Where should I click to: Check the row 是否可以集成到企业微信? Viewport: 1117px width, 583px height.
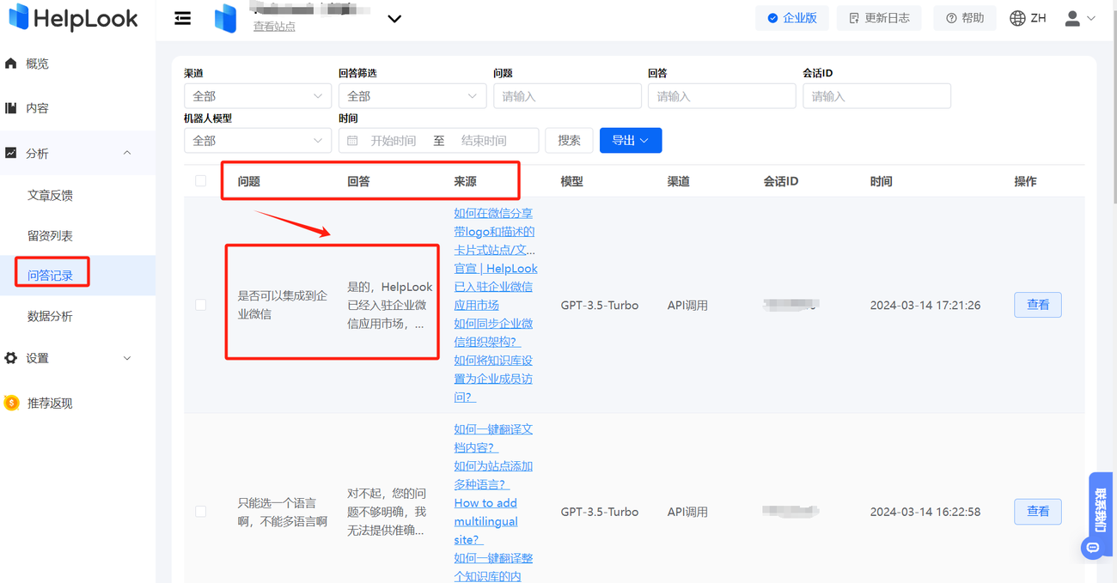coord(201,305)
